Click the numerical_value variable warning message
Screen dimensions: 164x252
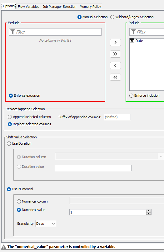(62, 247)
